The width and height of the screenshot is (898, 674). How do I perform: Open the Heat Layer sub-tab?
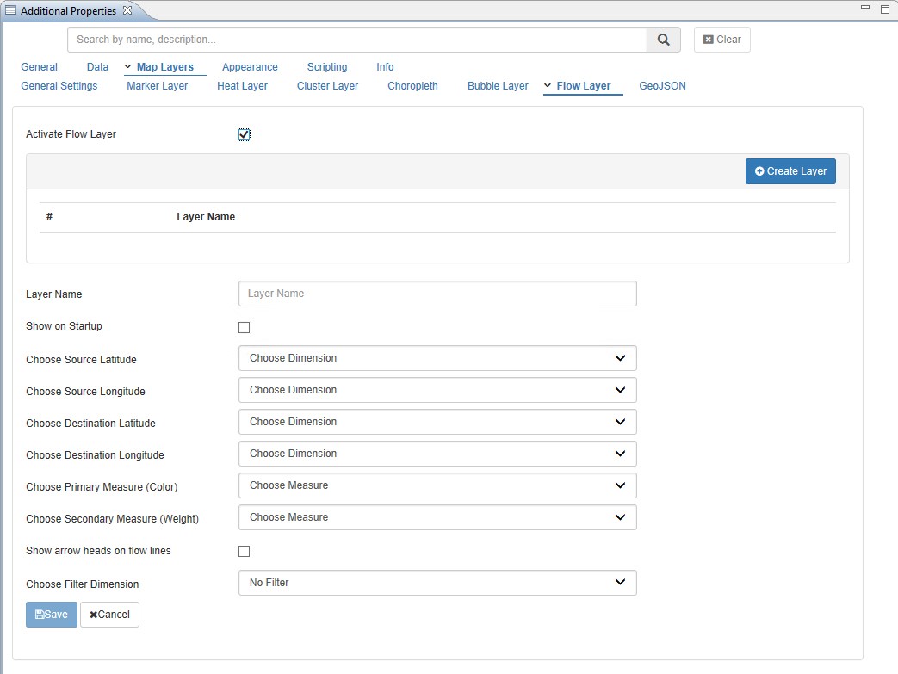(242, 86)
